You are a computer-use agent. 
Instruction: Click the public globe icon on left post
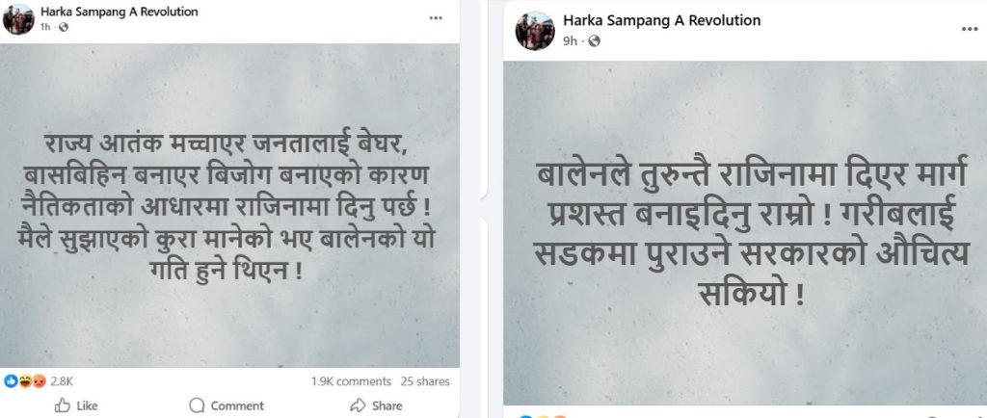tap(65, 27)
